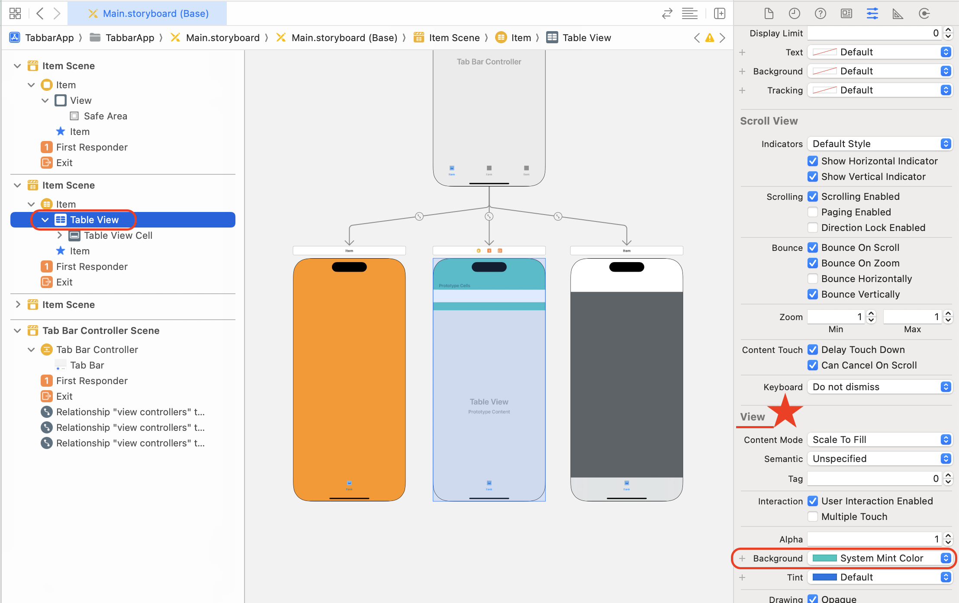The image size is (959, 603).
Task: Open the Connections inspector icon
Action: coord(924,13)
